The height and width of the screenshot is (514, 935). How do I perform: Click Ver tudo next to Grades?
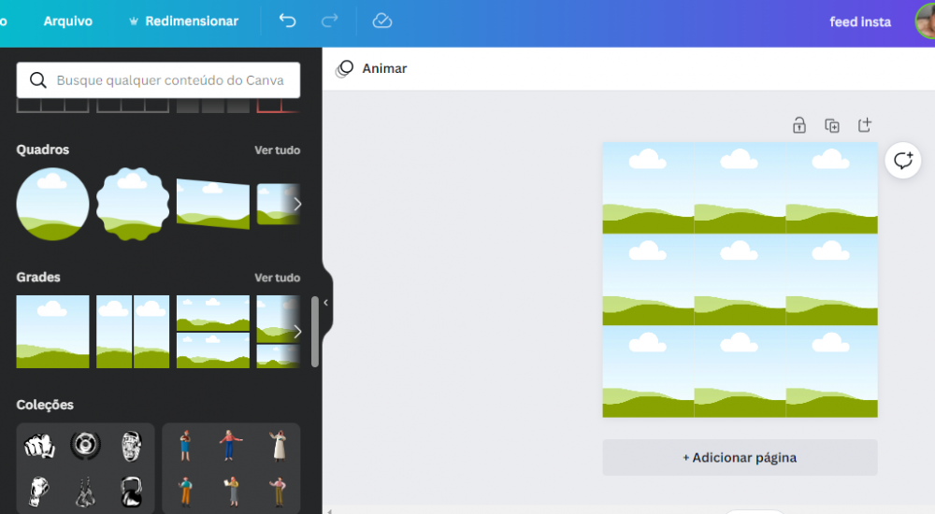(x=277, y=278)
